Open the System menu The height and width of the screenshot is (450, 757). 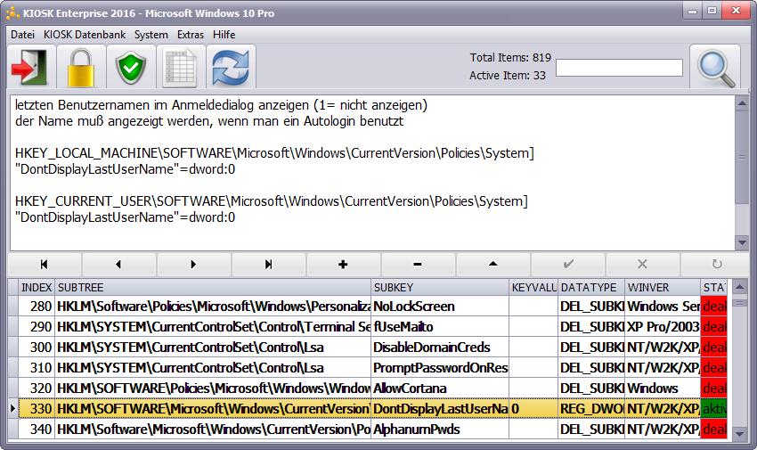(x=151, y=35)
